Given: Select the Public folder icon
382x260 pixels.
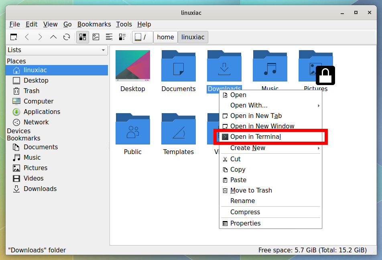Looking at the screenshot, I should (133, 129).
